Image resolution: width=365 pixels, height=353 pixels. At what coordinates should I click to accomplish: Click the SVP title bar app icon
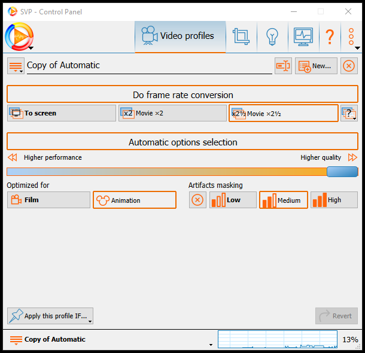point(13,11)
